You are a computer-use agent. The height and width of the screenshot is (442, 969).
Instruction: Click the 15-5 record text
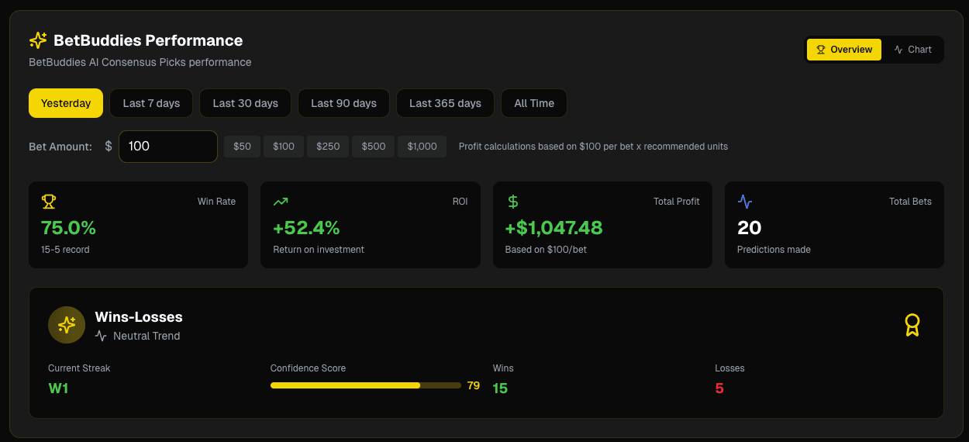pos(65,250)
